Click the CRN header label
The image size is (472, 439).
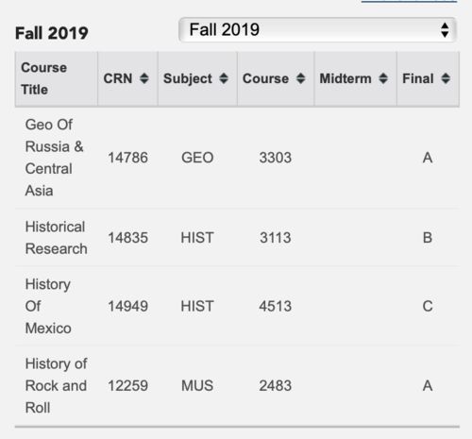coord(118,78)
